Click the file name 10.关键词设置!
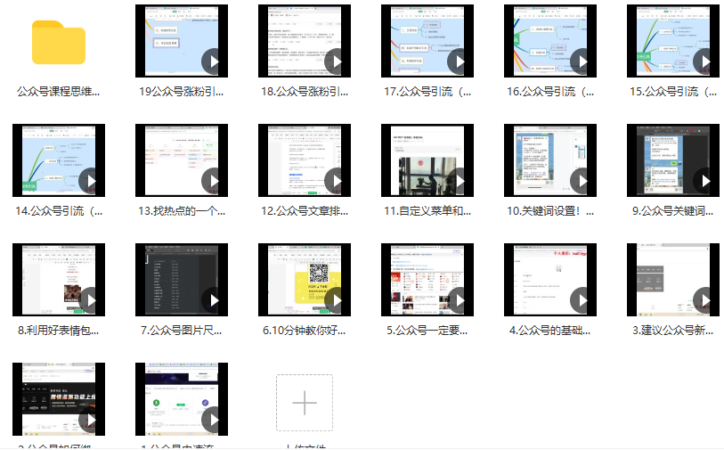The width and height of the screenshot is (724, 450). [x=550, y=211]
